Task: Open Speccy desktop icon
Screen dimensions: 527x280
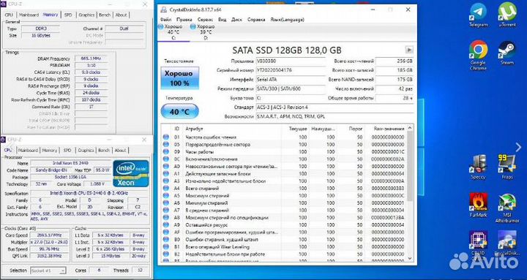Action: [478, 167]
